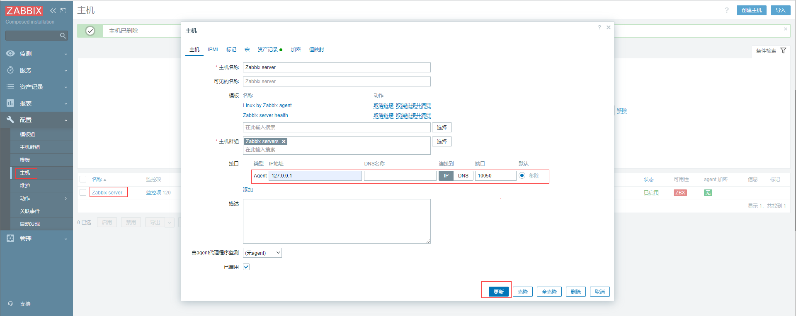This screenshot has width=796, height=316.
Task: Click the Services clock icon
Action: point(10,70)
